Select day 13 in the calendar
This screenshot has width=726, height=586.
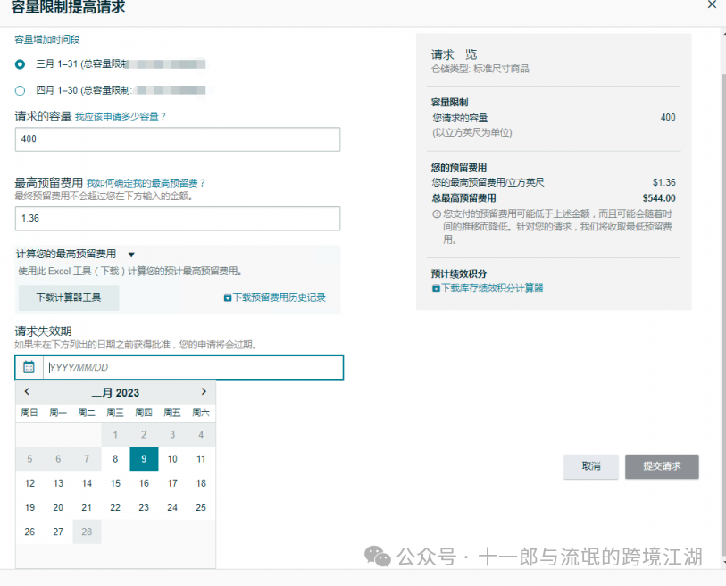[x=58, y=483]
